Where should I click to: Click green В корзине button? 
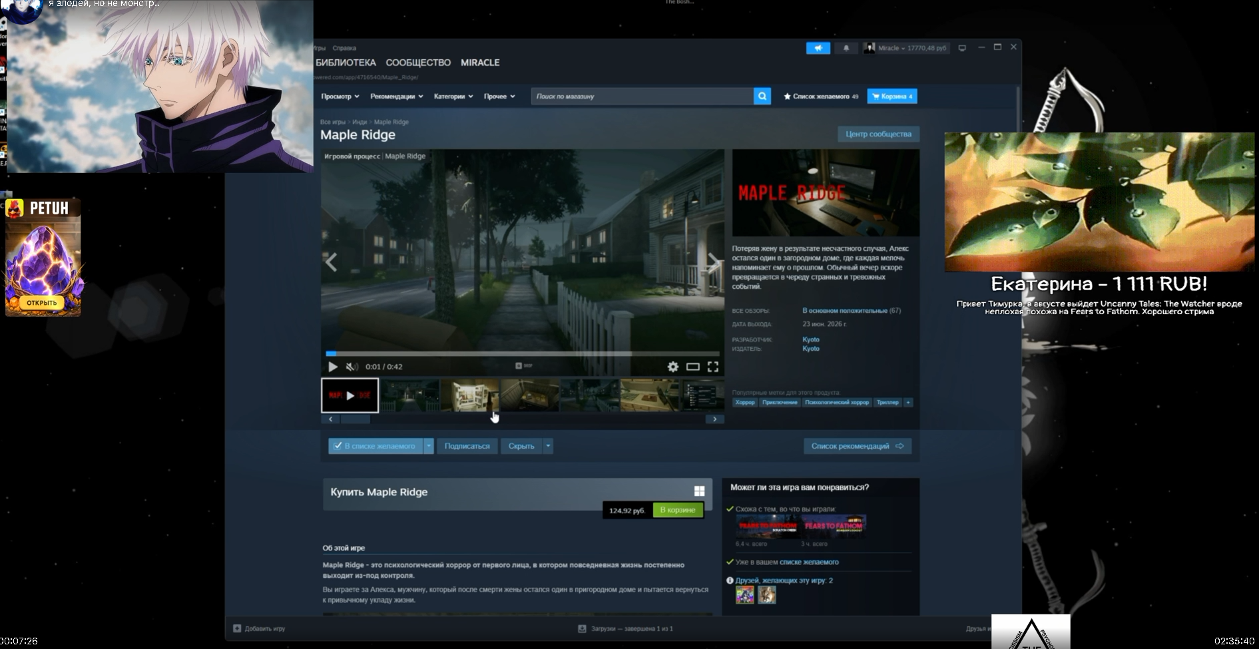[678, 510]
